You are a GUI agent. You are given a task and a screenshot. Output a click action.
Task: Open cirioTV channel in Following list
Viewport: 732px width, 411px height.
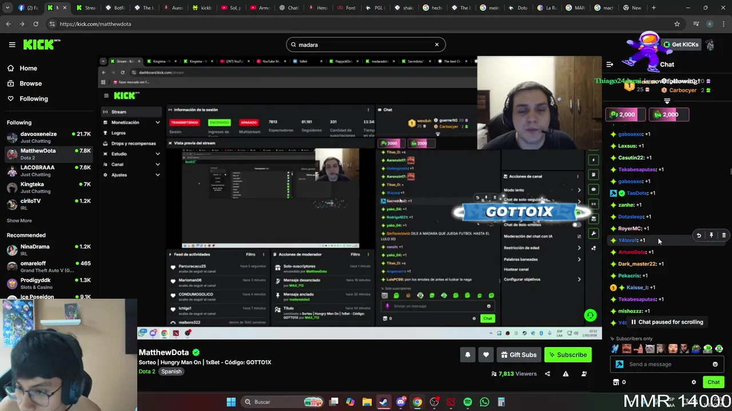(x=49, y=204)
